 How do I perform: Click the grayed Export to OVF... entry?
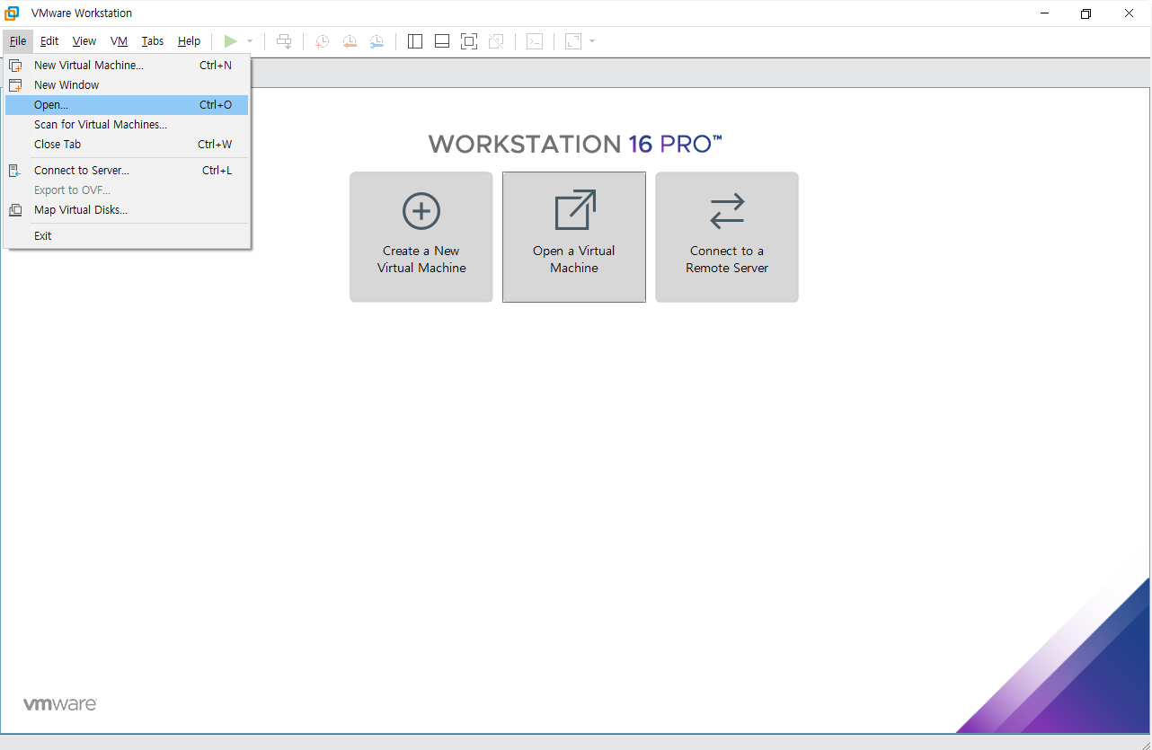tap(127, 190)
